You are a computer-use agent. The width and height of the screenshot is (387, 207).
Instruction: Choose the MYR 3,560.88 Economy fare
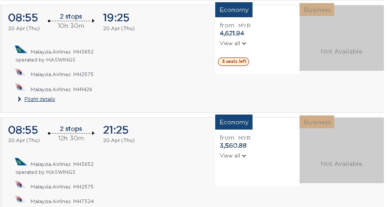coord(233,145)
